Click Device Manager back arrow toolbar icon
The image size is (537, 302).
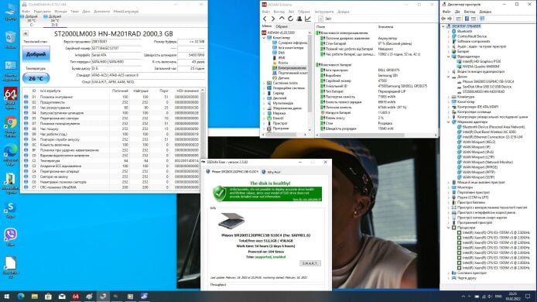pyautogui.click(x=443, y=19)
